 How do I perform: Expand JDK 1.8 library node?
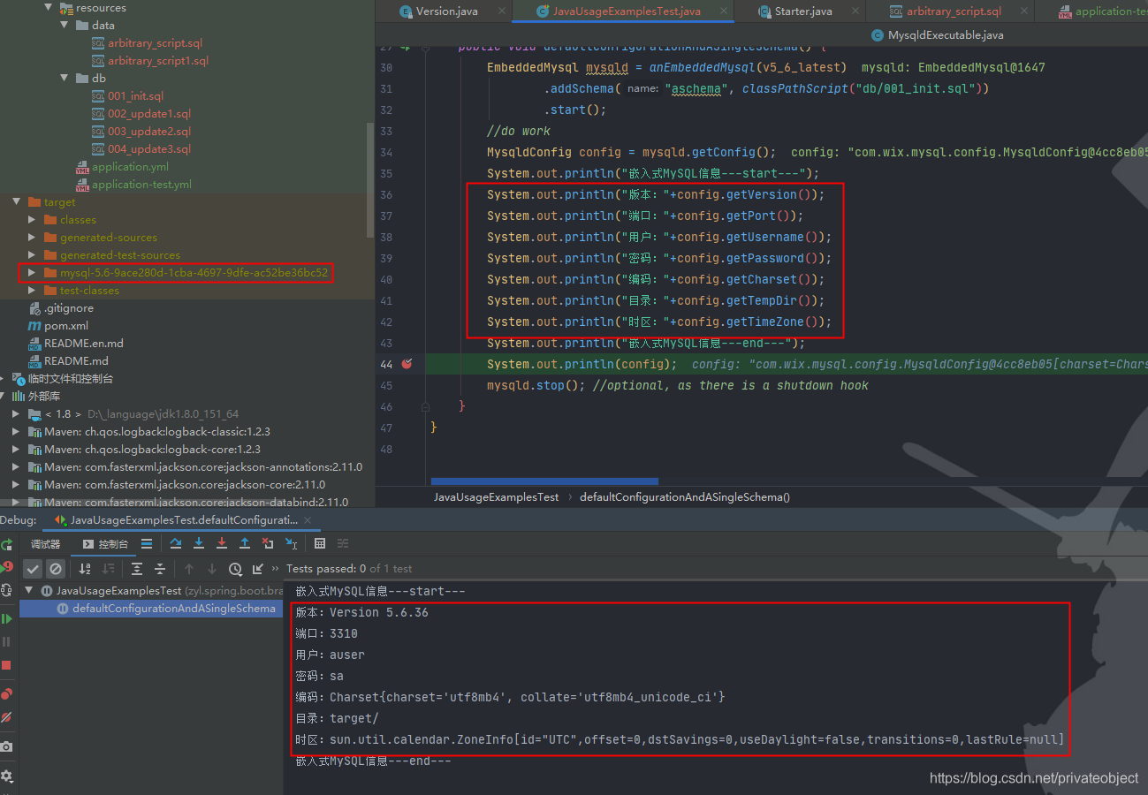(16, 414)
